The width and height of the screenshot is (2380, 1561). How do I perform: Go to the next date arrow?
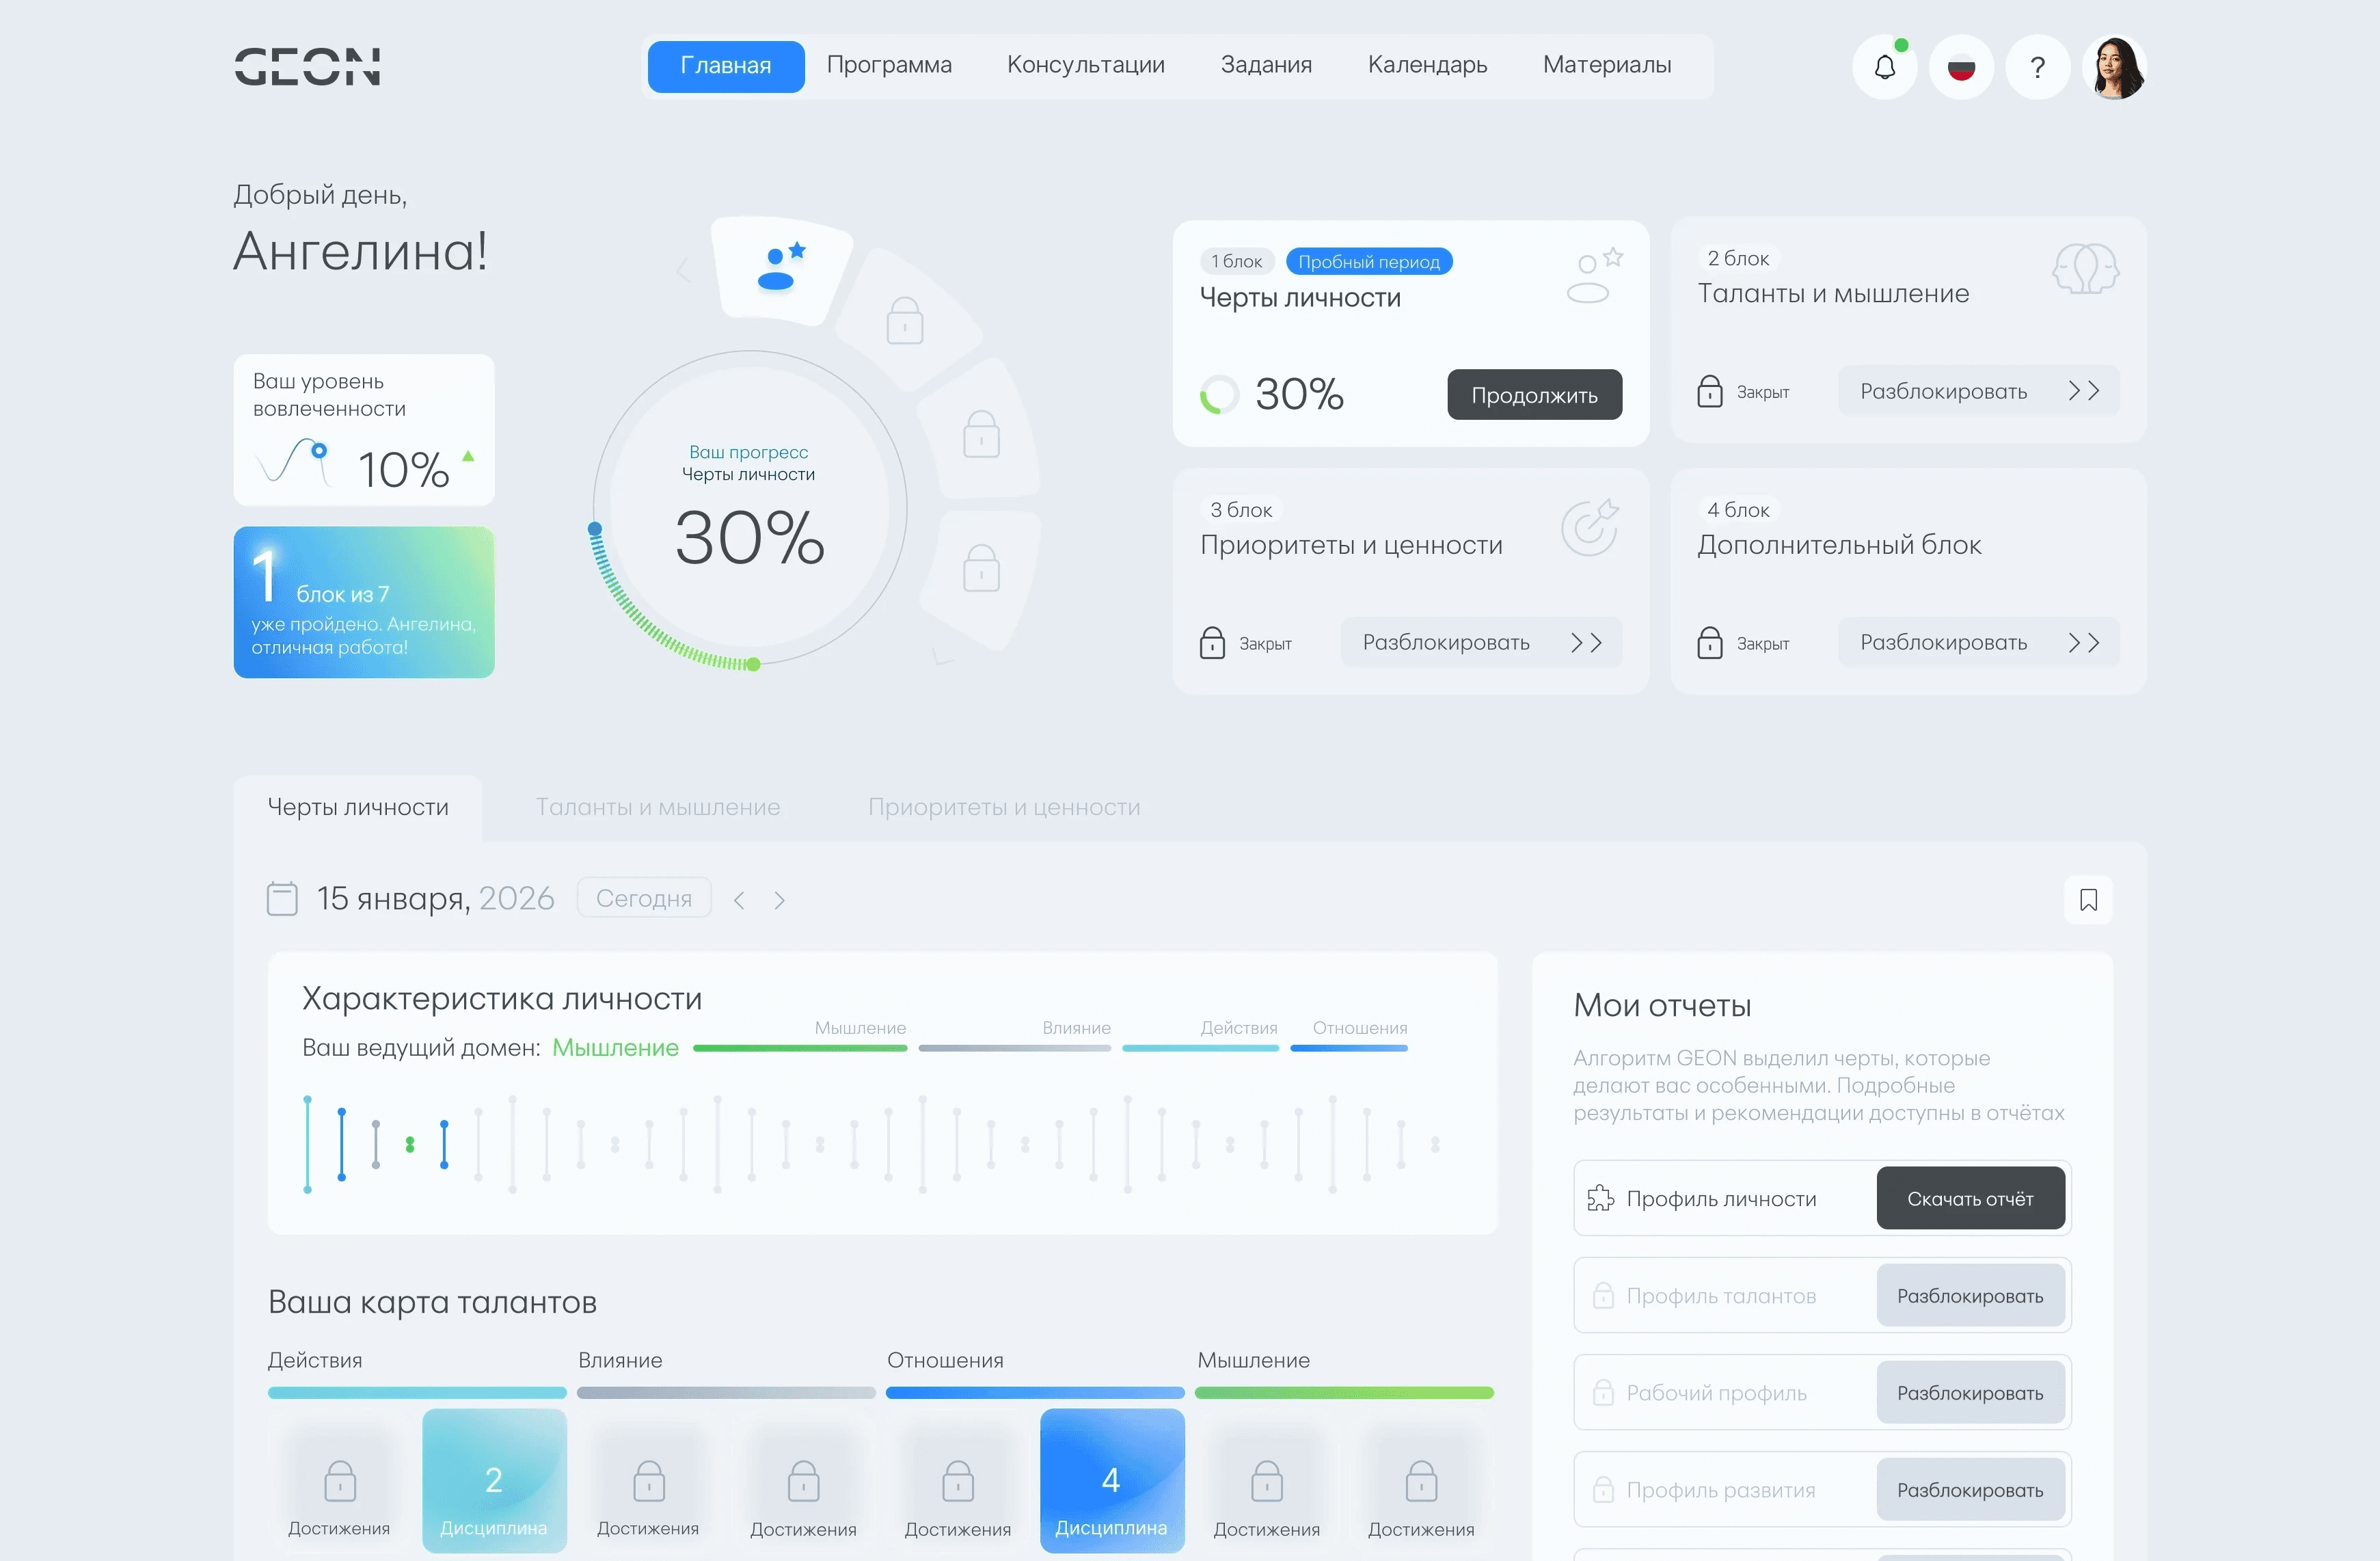point(779,900)
